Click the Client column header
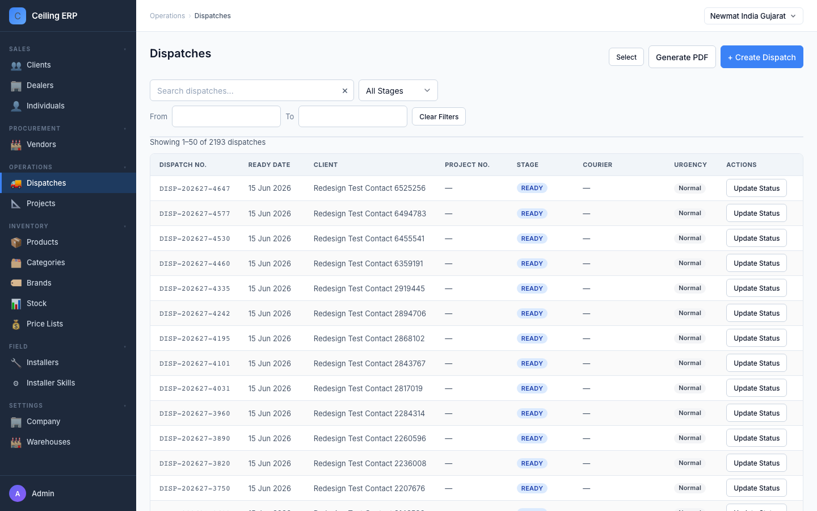This screenshot has width=817, height=511. click(x=326, y=165)
